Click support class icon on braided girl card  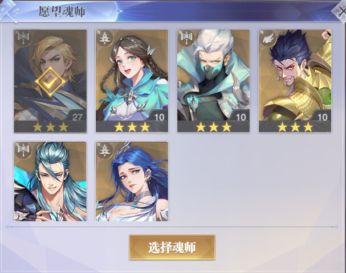pos(104,38)
